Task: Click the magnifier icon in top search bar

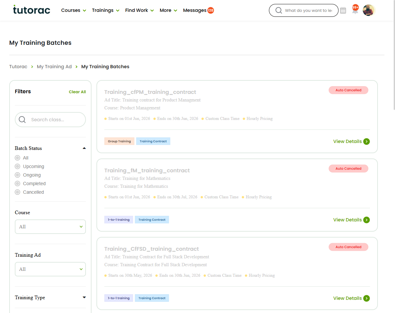Action: tap(278, 11)
